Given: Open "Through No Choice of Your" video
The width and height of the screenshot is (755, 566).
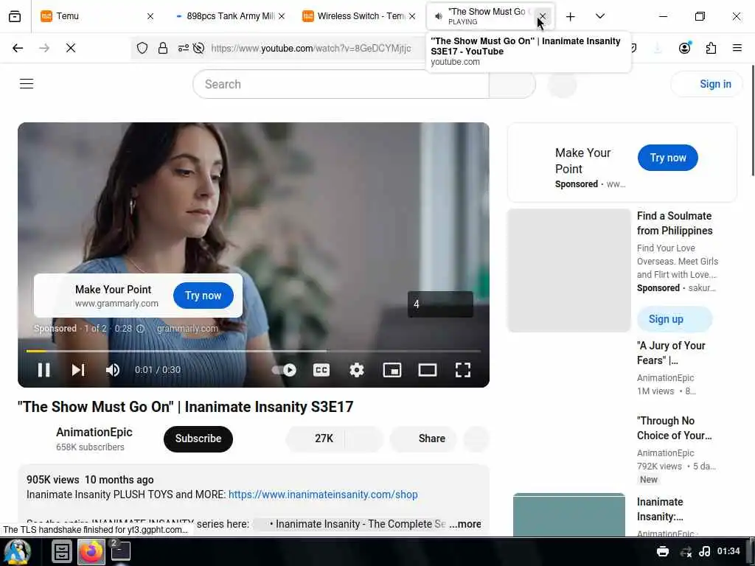Looking at the screenshot, I should 674,428.
